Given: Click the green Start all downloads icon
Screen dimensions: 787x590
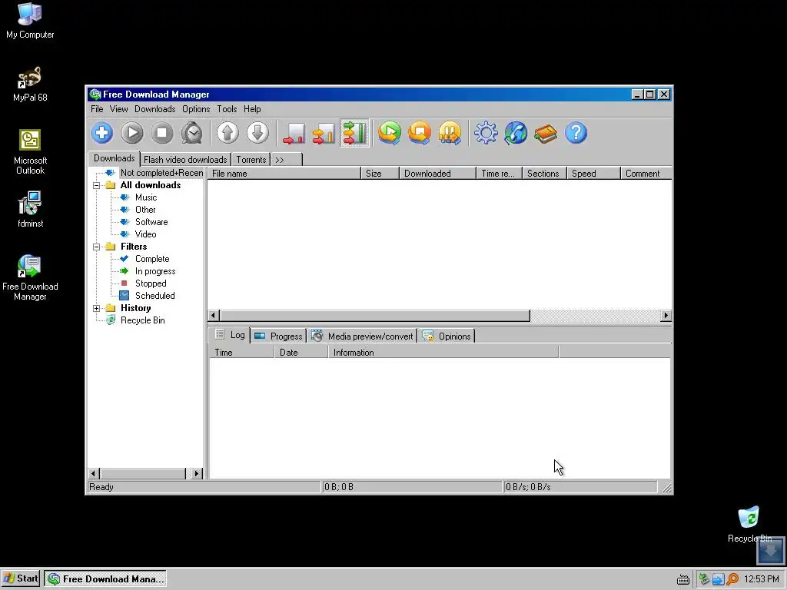Looking at the screenshot, I should pos(390,133).
